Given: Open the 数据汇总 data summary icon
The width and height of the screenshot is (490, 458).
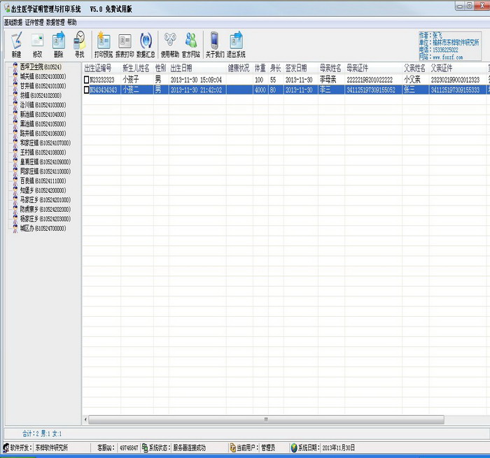Looking at the screenshot, I should (146, 43).
